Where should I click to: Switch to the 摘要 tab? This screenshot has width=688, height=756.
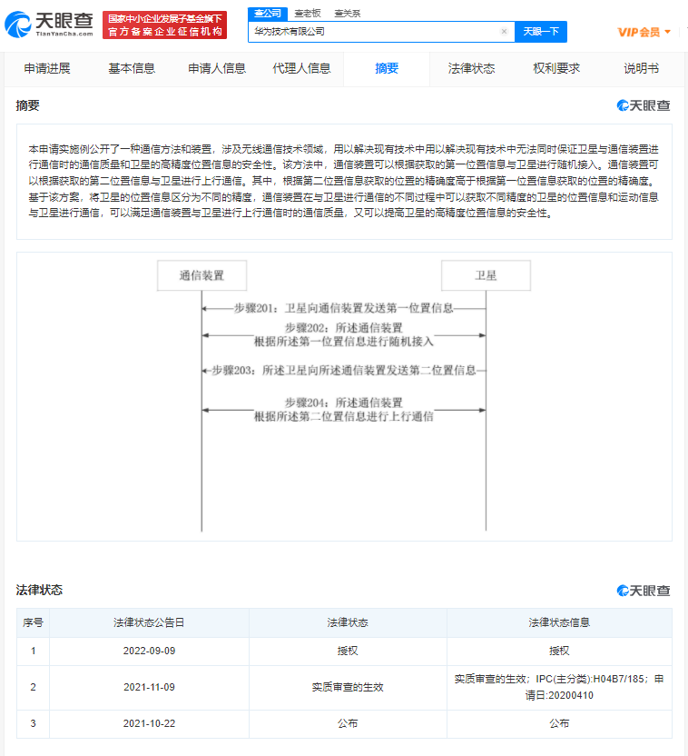click(x=387, y=68)
